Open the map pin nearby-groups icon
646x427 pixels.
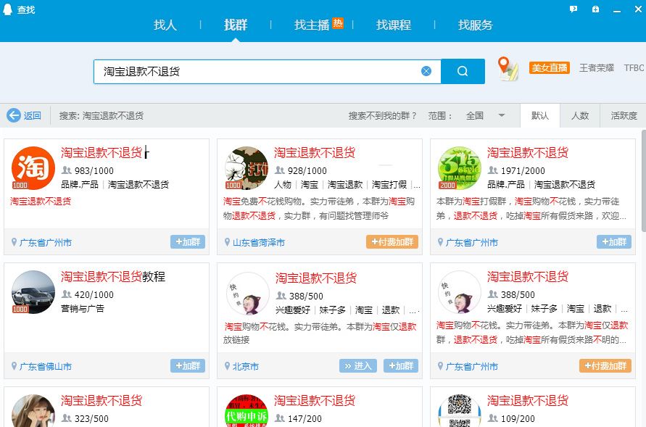(x=508, y=68)
